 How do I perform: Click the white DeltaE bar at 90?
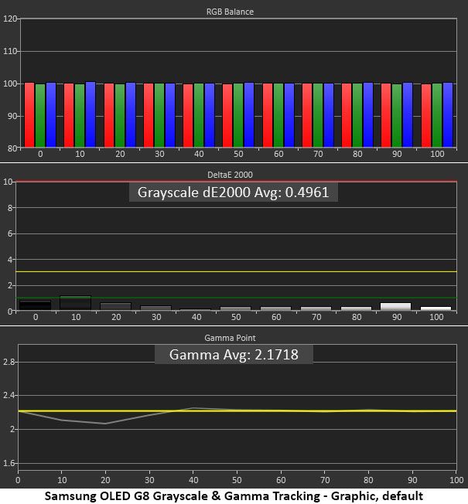[395, 306]
